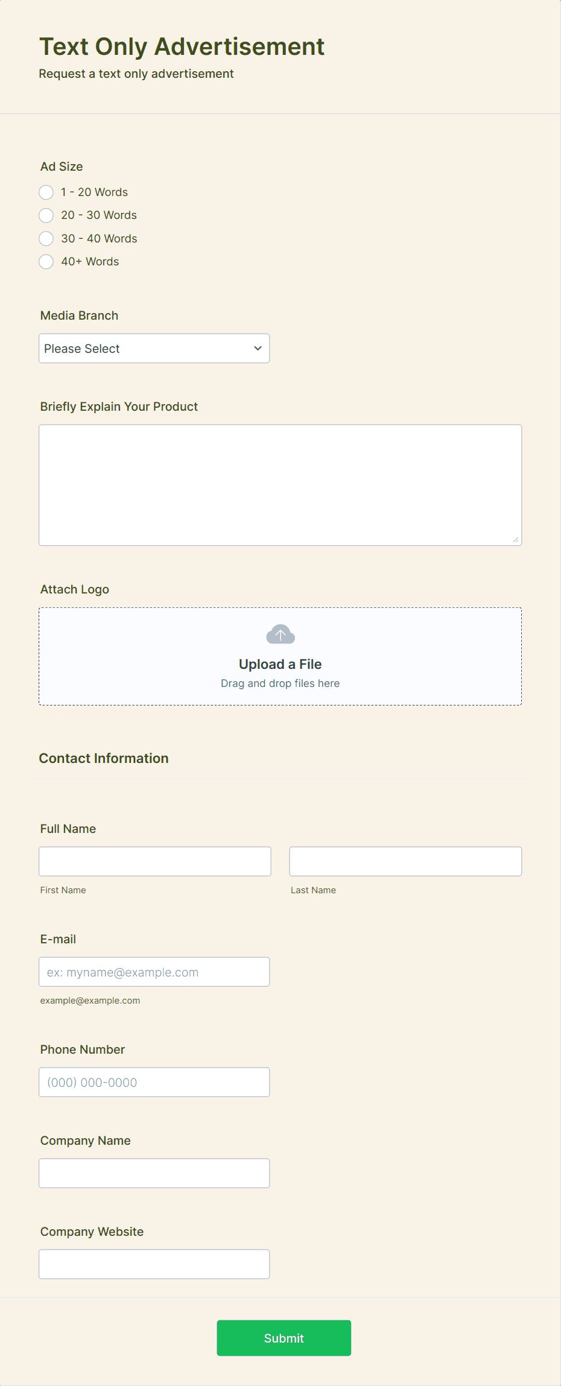This screenshot has width=561, height=1386.
Task: Click the Contact Information section header
Action: pyautogui.click(x=104, y=758)
